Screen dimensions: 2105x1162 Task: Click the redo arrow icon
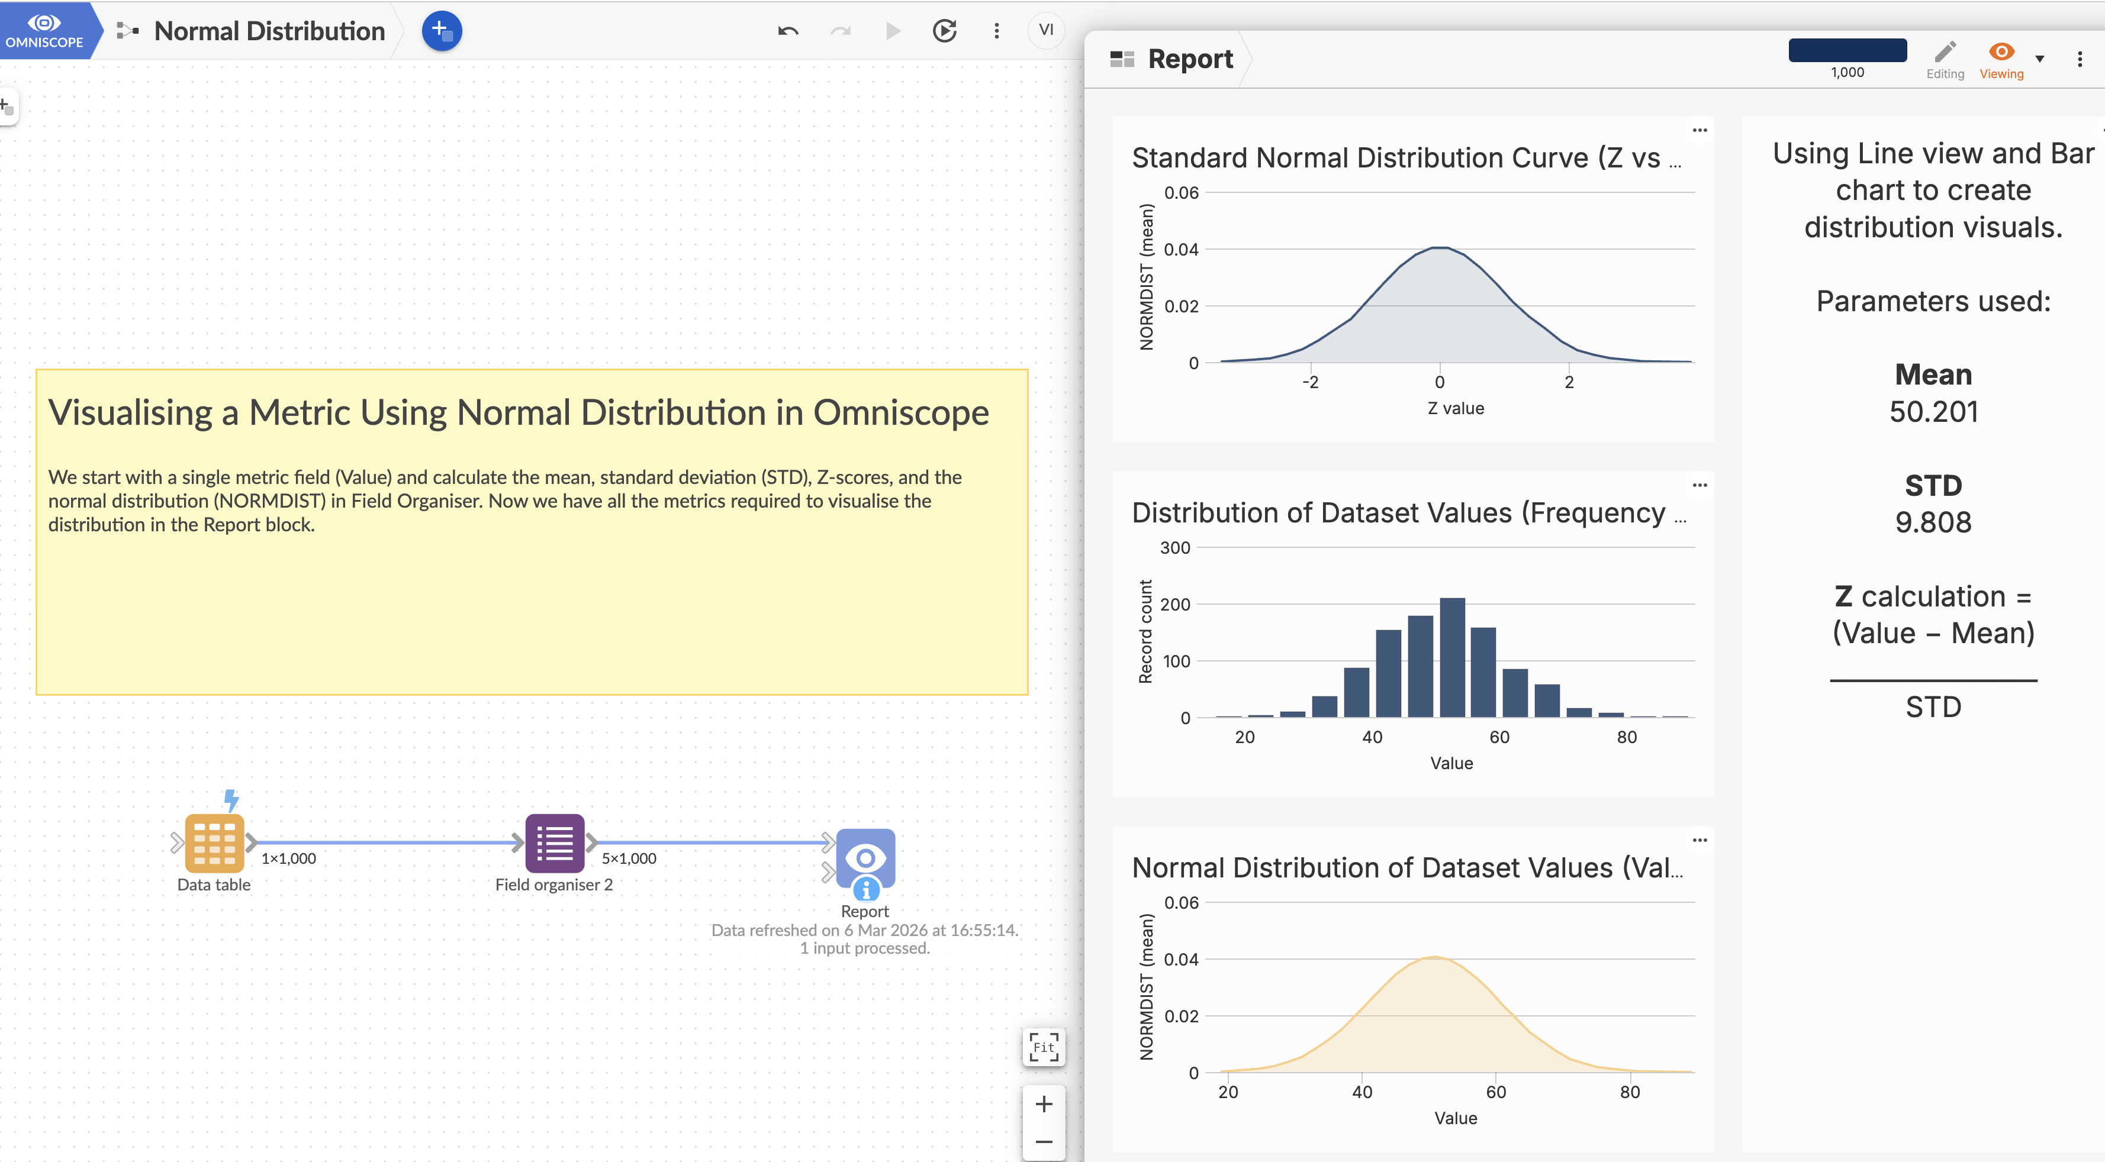click(x=840, y=31)
